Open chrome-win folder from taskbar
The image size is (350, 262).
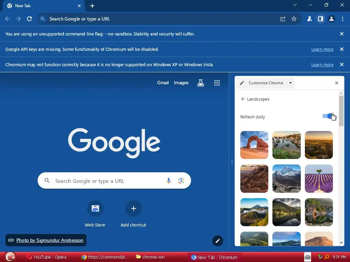[150, 257]
